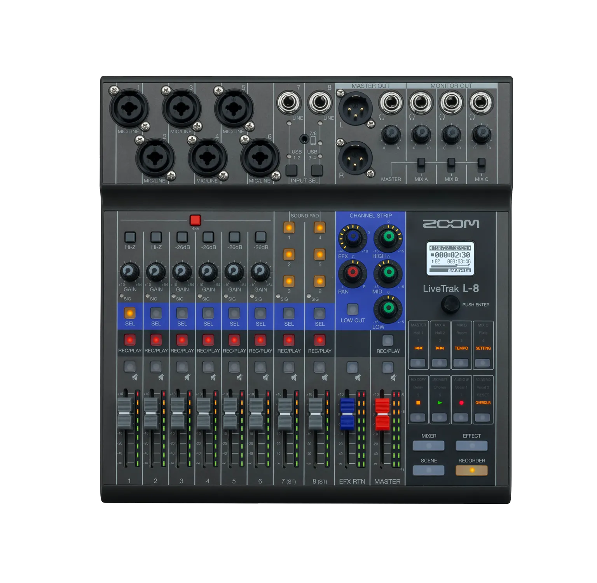597x583 pixels.
Task: Hit the key under OVERDUB
Action: [482, 418]
